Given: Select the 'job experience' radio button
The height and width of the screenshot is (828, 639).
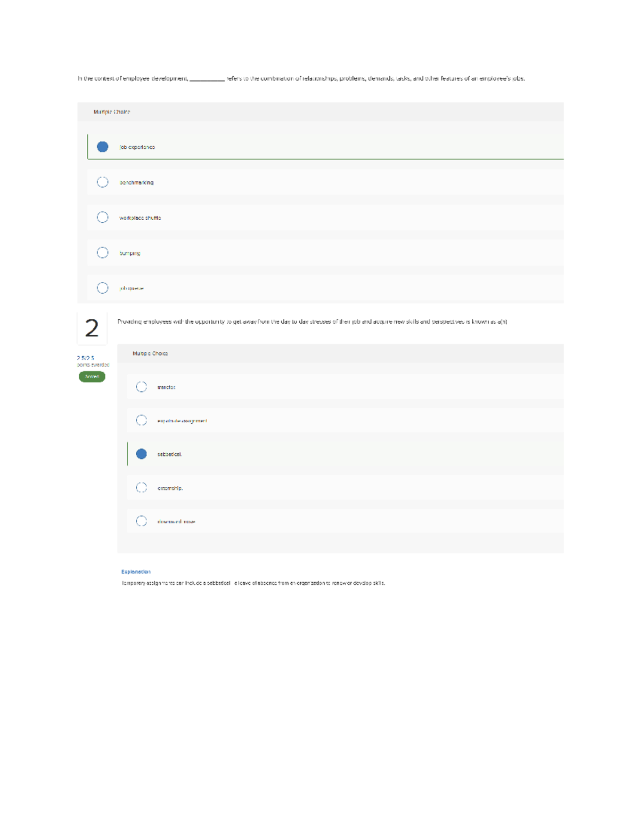Looking at the screenshot, I should click(103, 147).
